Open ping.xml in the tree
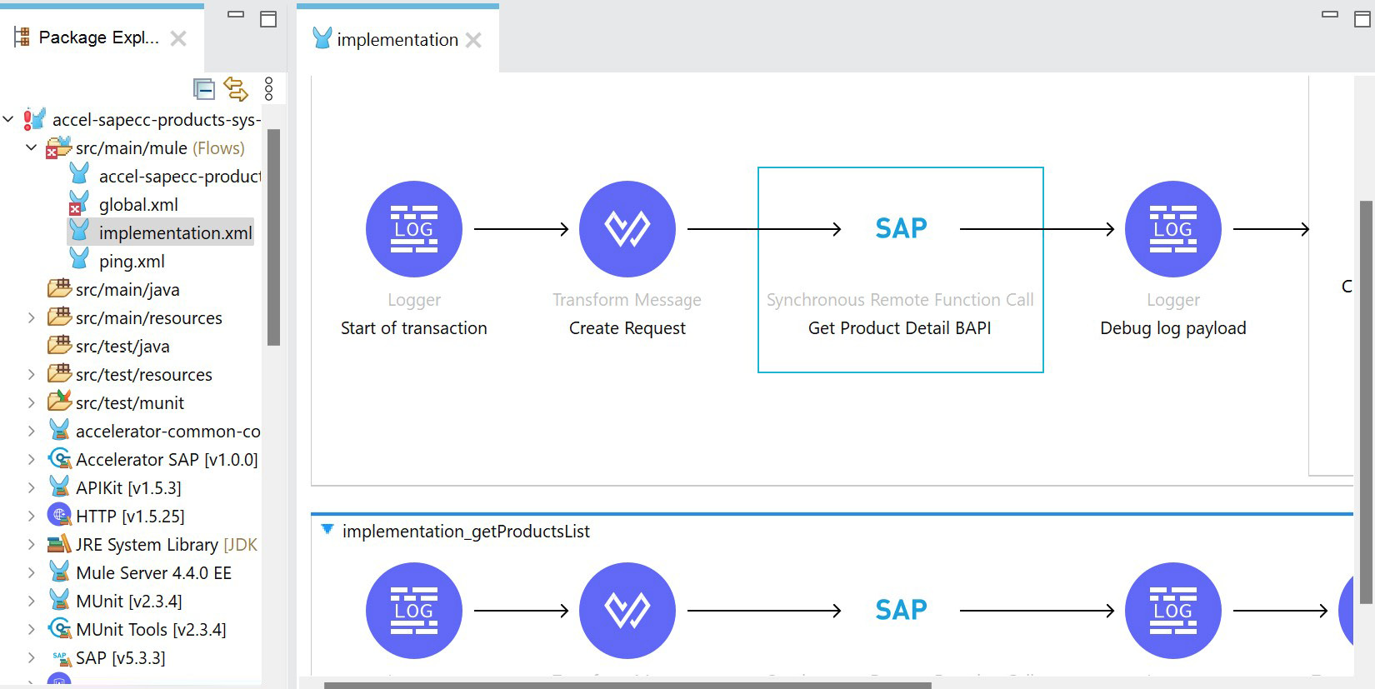1375x689 pixels. (x=132, y=262)
